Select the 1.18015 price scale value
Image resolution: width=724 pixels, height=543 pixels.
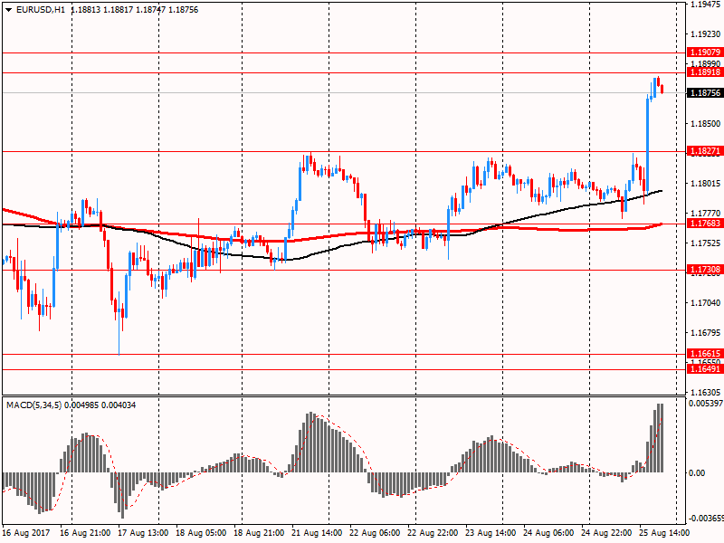point(706,184)
